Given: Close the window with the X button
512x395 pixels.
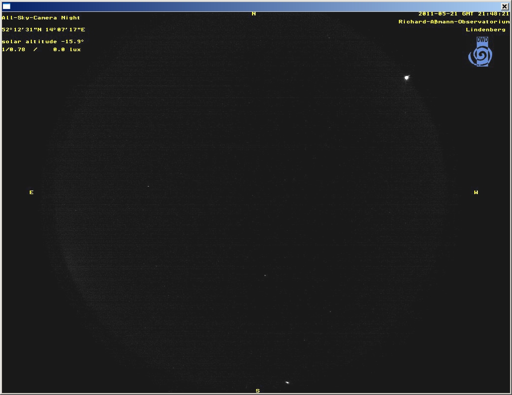Looking at the screenshot, I should pos(505,6).
